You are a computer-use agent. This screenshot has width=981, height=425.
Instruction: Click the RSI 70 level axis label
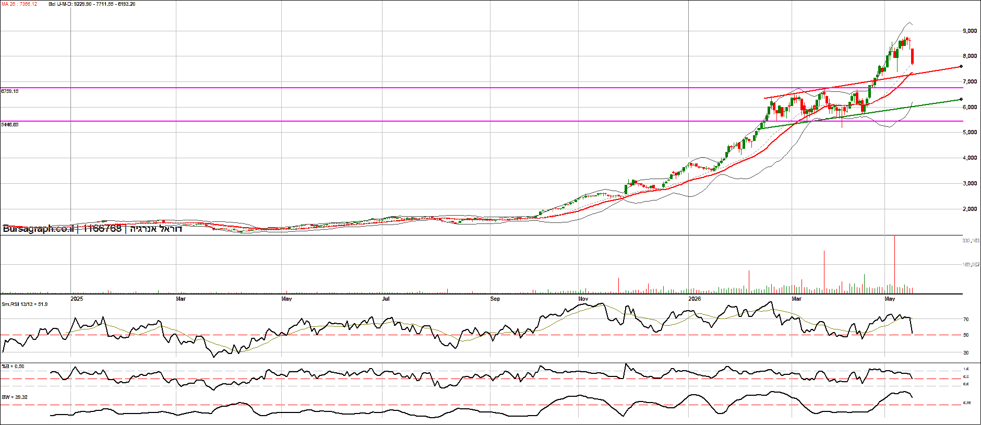966,319
